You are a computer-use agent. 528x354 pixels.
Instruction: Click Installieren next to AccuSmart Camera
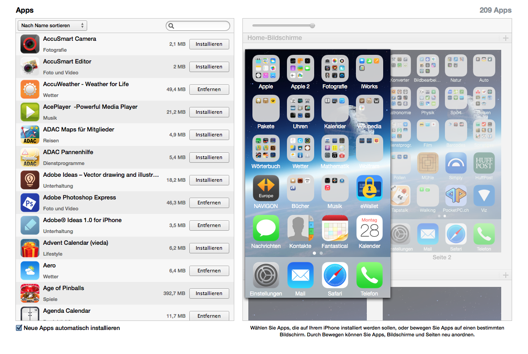(209, 44)
